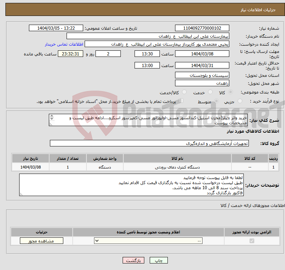Click the مشاهده مجوز button
Screen dimensions: 285x270
click(x=42, y=241)
